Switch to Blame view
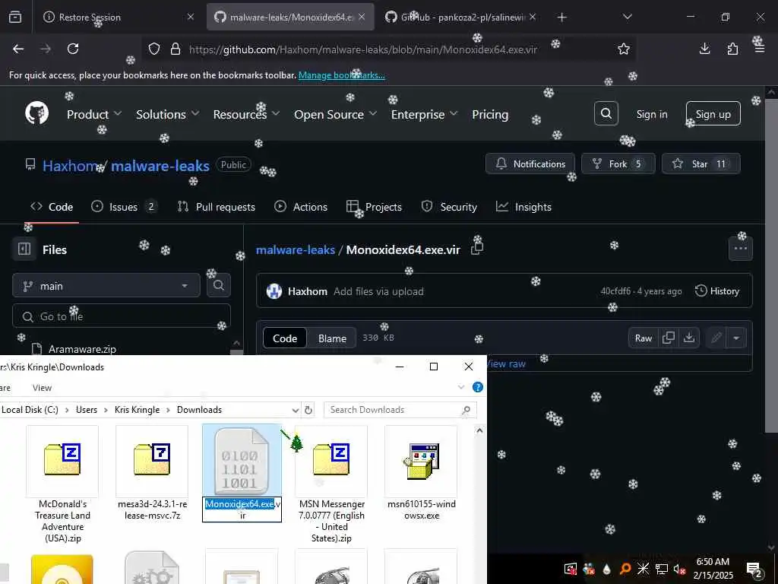The image size is (778, 584). click(x=332, y=338)
